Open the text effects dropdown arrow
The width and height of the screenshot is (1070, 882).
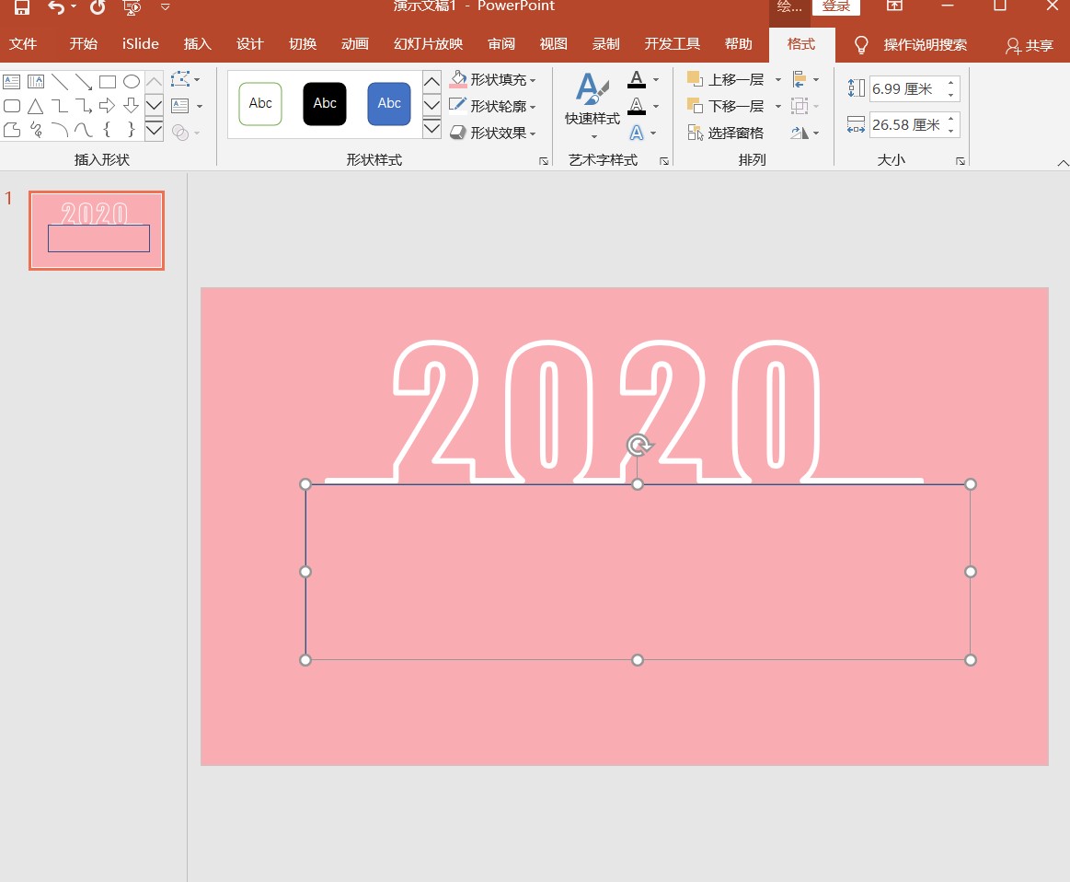tap(653, 133)
